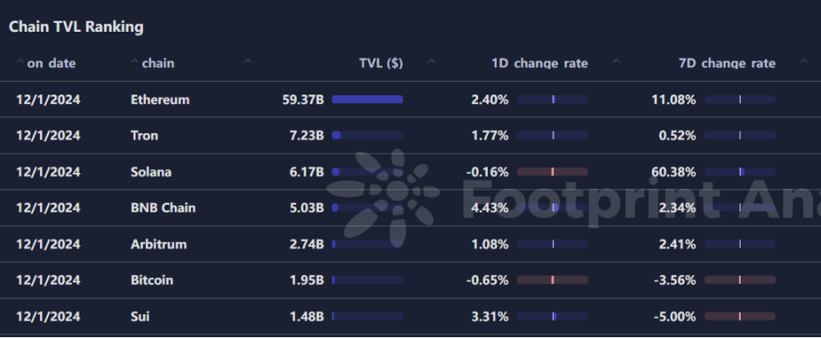Click Bitcoin's 1.95B TVL value
The height and width of the screenshot is (338, 821).
pos(307,280)
